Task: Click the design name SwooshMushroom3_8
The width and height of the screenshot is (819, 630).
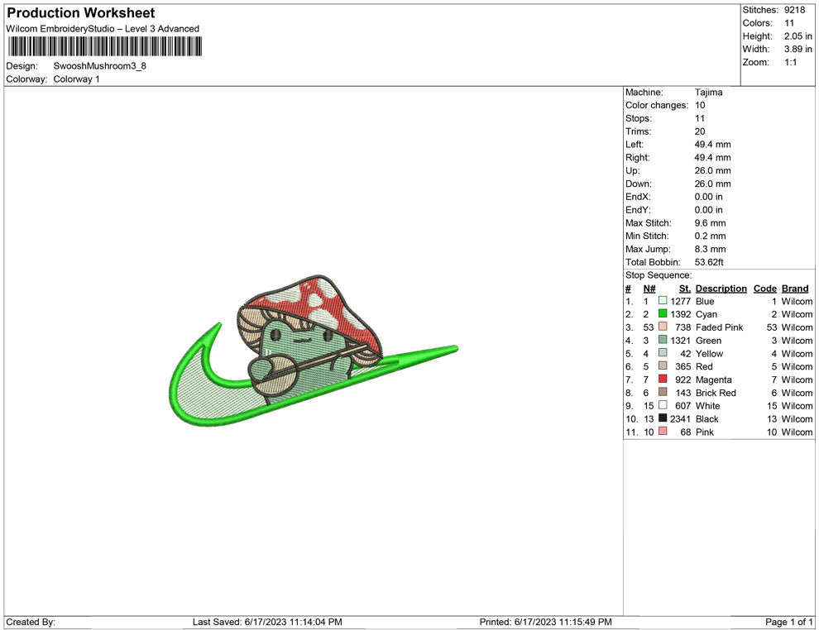Action: click(100, 66)
